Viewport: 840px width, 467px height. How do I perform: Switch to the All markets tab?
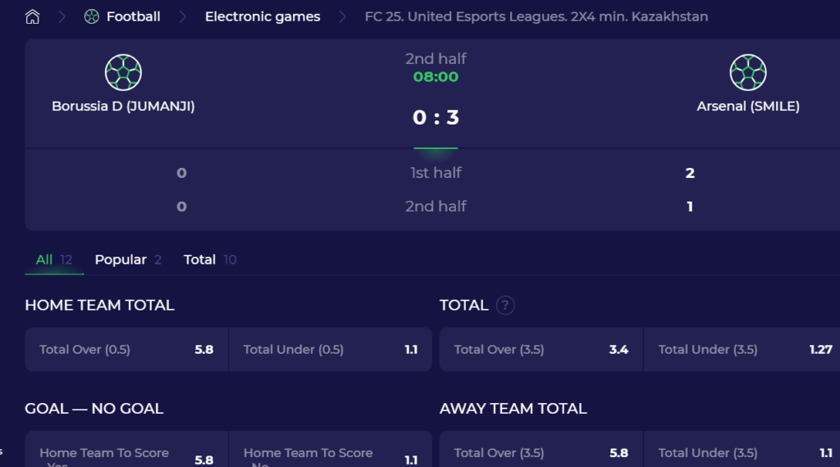pyautogui.click(x=54, y=260)
